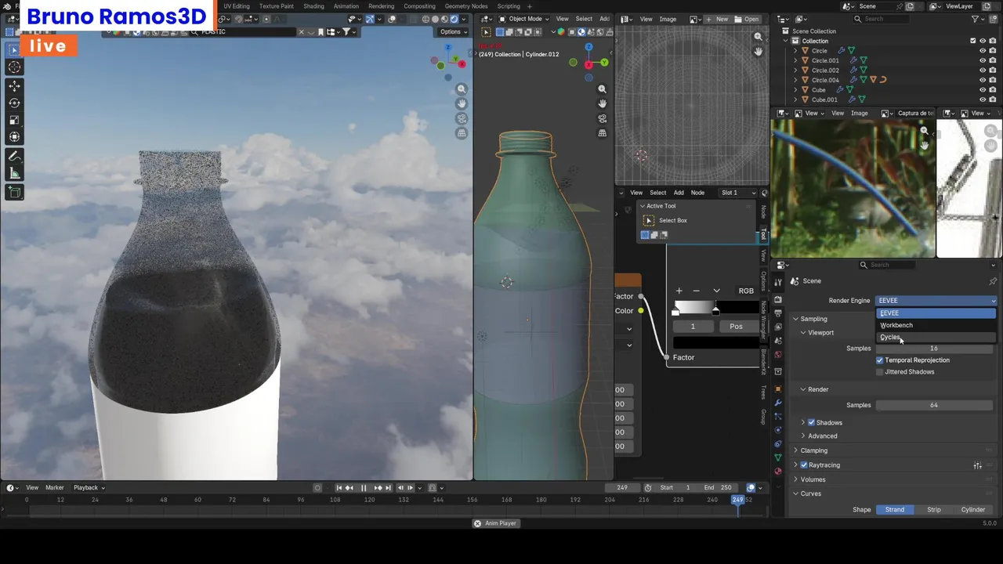The height and width of the screenshot is (564, 1003).
Task: Adjust Viewport Samples field showing 16
Action: (x=934, y=349)
